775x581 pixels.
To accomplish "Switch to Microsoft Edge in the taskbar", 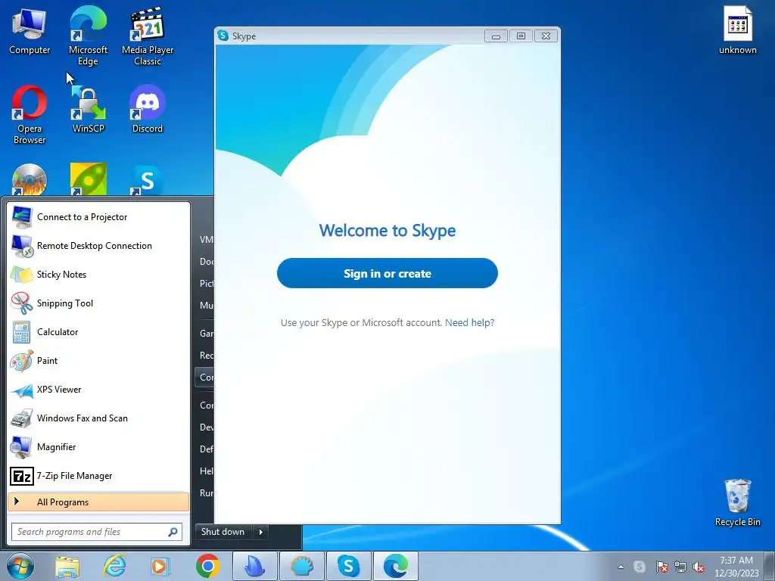I will (395, 566).
